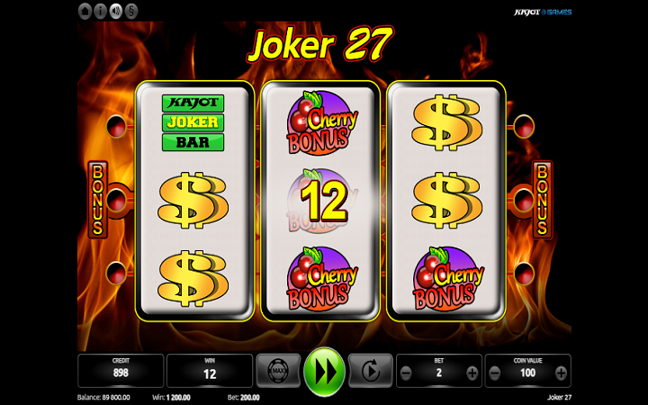Click the top-left red payline indicator light

(x=116, y=126)
